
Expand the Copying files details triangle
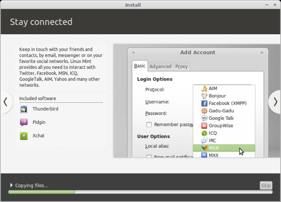11,185
